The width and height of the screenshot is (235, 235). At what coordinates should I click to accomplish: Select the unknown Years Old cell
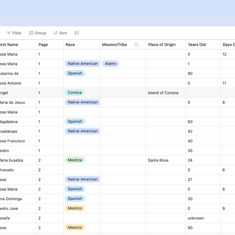(x=203, y=218)
